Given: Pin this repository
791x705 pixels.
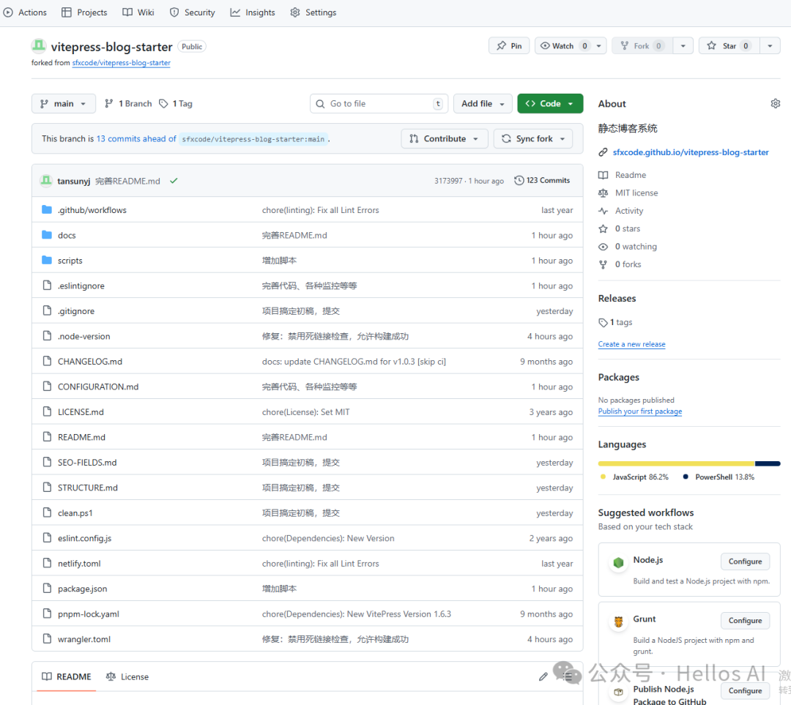Looking at the screenshot, I should click(x=508, y=46).
